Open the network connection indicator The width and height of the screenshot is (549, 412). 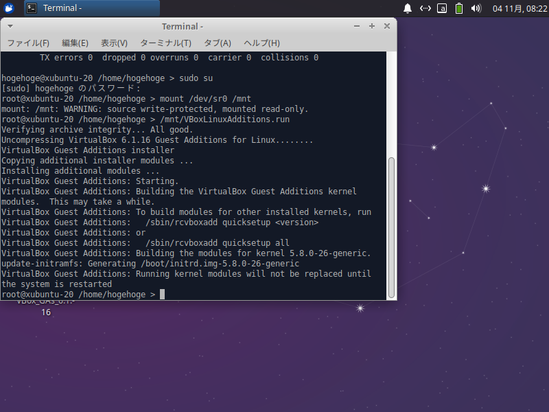point(425,8)
